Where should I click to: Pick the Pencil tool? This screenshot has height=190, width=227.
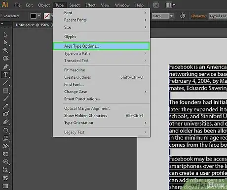pos(5,106)
